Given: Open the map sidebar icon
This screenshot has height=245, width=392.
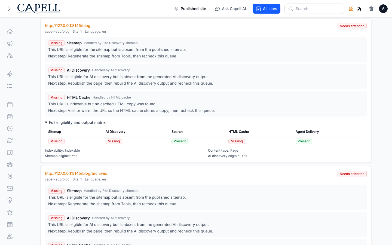Looking at the screenshot, I should pyautogui.click(x=10, y=152).
